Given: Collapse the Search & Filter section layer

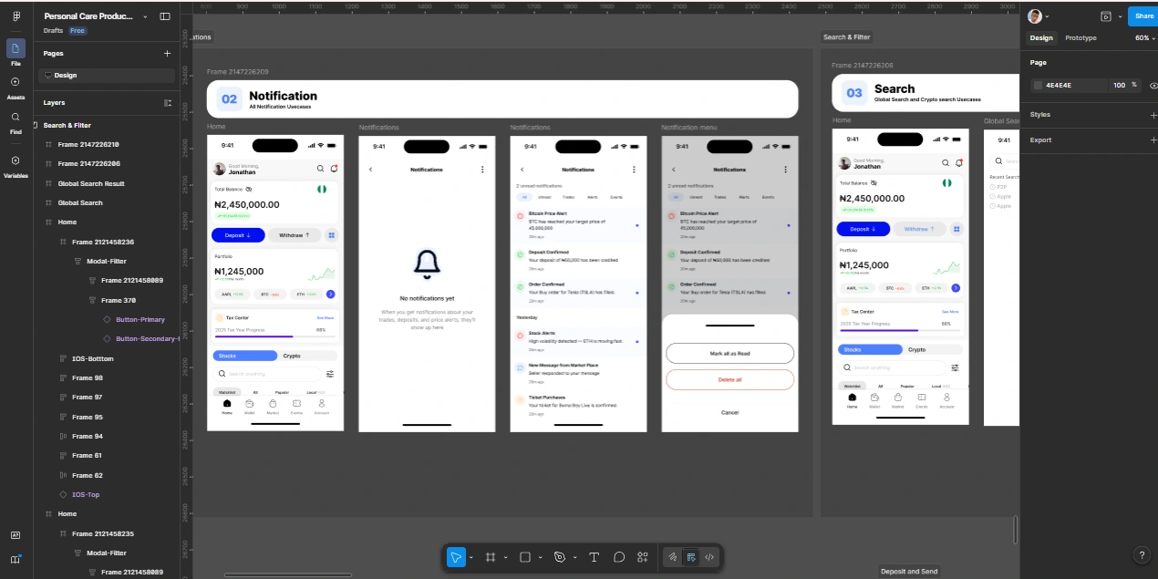Looking at the screenshot, I should pyautogui.click(x=36, y=125).
